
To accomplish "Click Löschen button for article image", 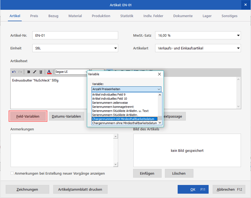I will click(x=179, y=173).
